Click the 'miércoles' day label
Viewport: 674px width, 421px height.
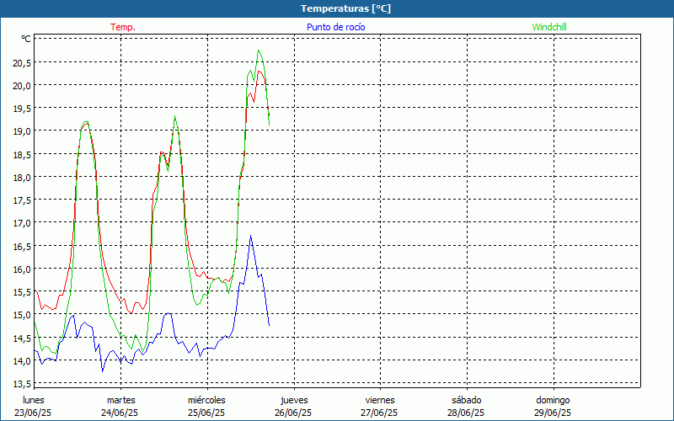coord(206,401)
